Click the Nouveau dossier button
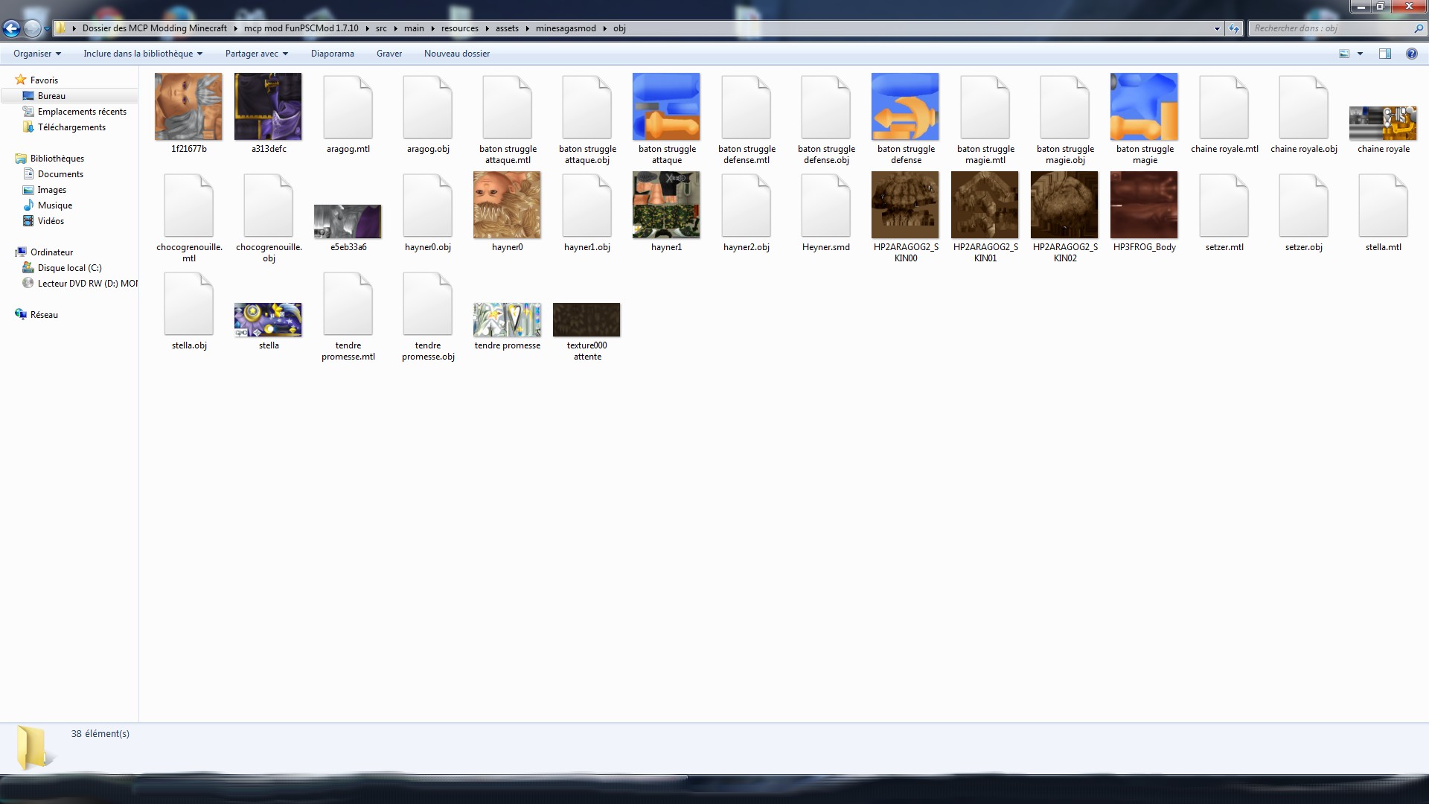The height and width of the screenshot is (804, 1429). [x=456, y=54]
